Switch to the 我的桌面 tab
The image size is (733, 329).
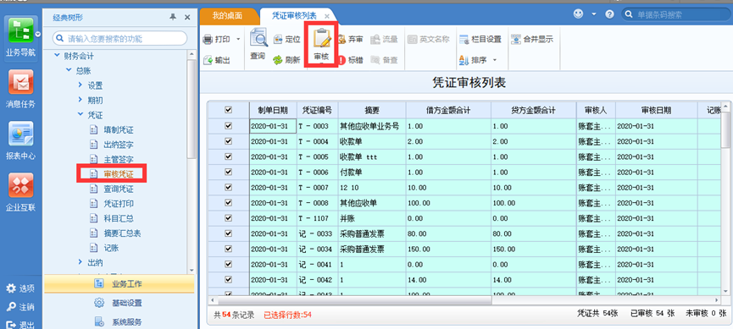tap(227, 15)
